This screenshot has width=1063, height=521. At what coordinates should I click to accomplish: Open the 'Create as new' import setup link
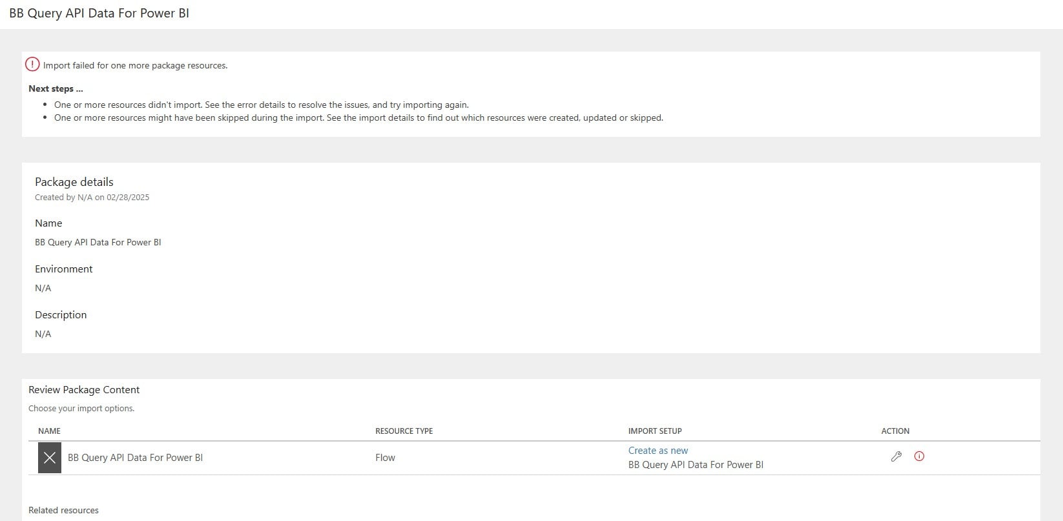tap(658, 451)
